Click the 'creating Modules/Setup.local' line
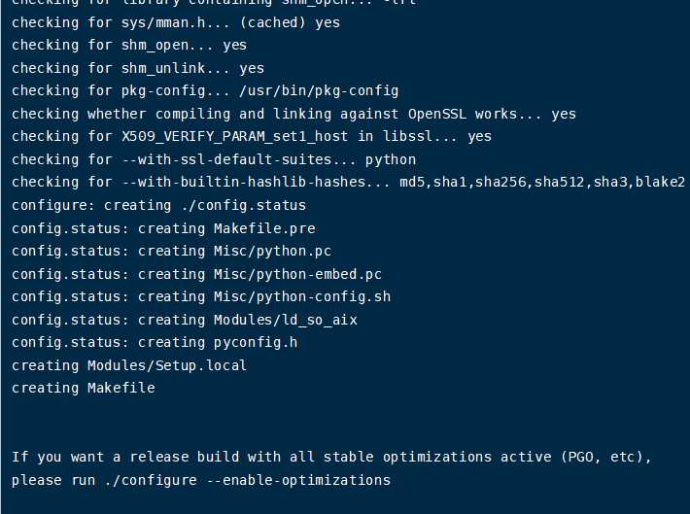Screen dimensions: 690x514 [x=129, y=365]
